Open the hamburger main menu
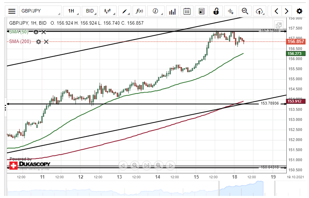Image resolution: width=309 pixels, height=198 pixels. click(x=11, y=11)
